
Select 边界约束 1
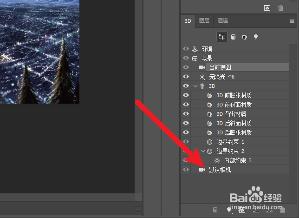click(230, 142)
